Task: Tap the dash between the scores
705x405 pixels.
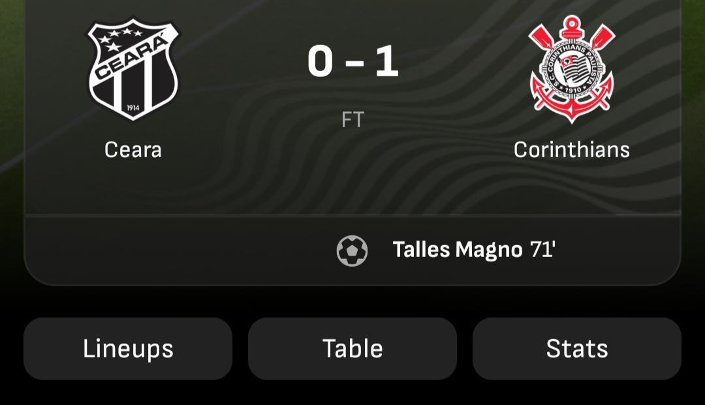Action: pyautogui.click(x=354, y=63)
